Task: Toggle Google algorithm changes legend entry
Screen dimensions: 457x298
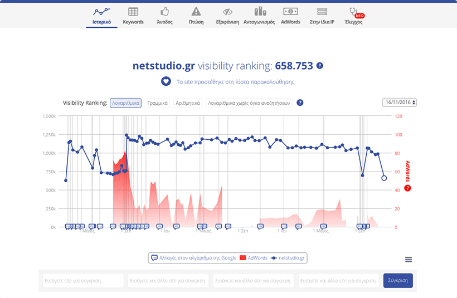Action: 194,258
